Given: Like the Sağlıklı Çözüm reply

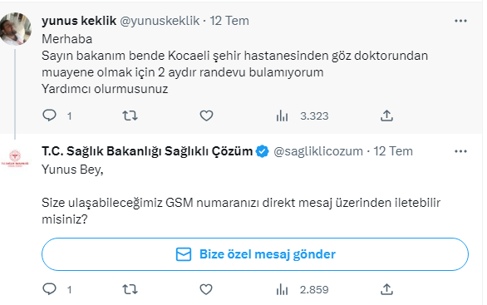Looking at the screenshot, I should click(206, 289).
